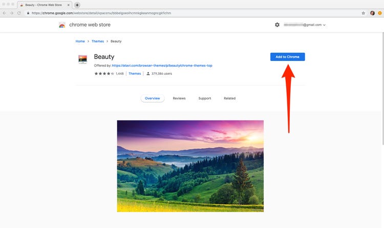Screen dimensions: 384x228
Task: Click the star rating icons
Action: point(104,74)
